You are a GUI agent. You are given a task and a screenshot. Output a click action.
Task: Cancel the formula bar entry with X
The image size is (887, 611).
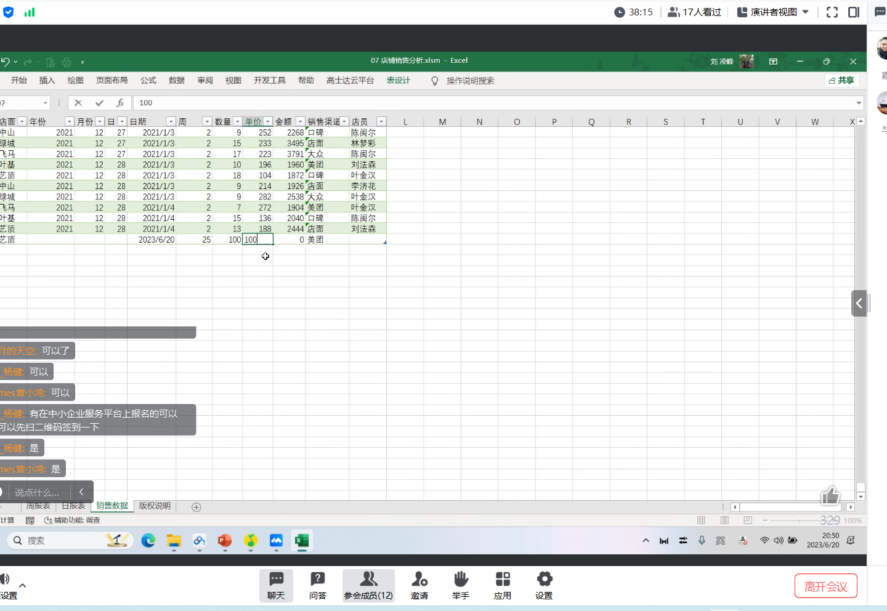click(x=78, y=103)
